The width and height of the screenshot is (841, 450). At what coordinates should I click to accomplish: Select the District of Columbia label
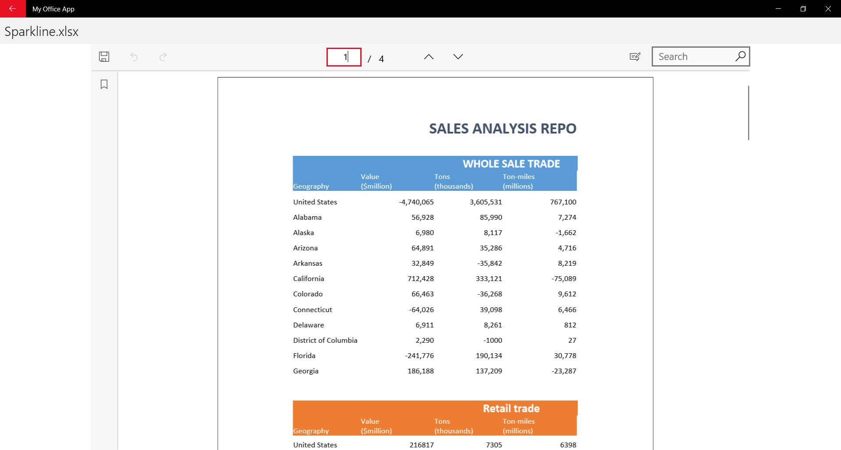(325, 340)
